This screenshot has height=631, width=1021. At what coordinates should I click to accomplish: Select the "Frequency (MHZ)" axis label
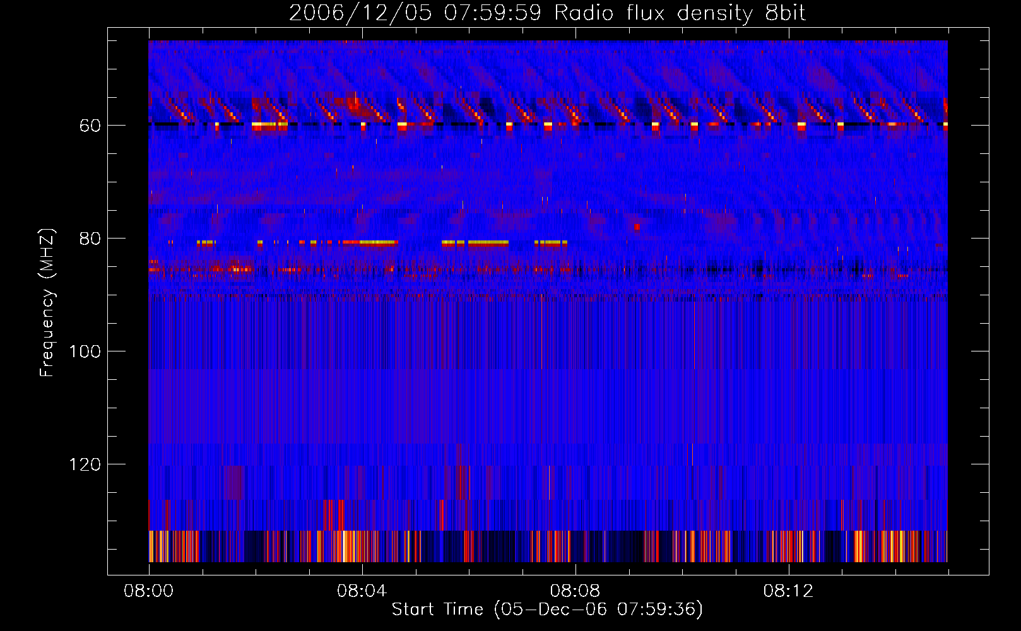click(47, 303)
